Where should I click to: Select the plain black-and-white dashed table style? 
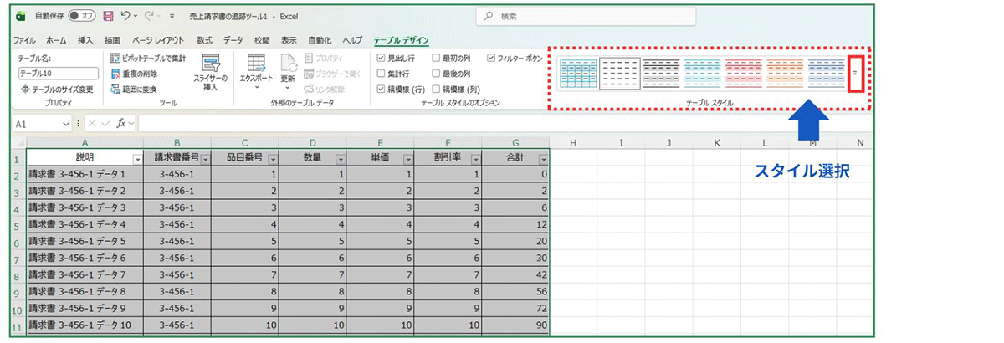click(x=620, y=74)
